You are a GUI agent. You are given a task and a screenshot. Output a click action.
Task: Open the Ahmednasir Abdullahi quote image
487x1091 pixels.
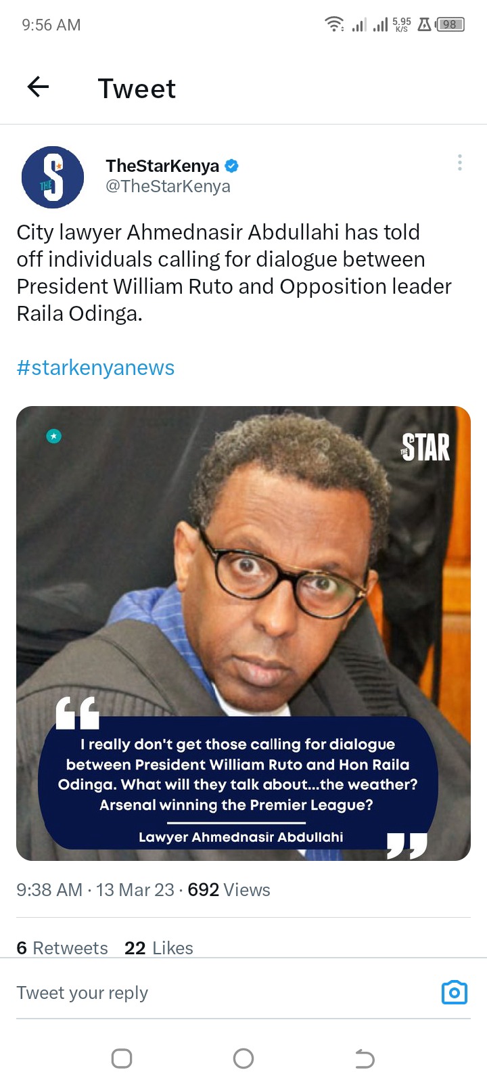pos(243,633)
